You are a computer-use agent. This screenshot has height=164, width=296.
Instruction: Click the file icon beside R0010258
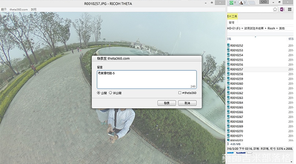tap(228, 74)
